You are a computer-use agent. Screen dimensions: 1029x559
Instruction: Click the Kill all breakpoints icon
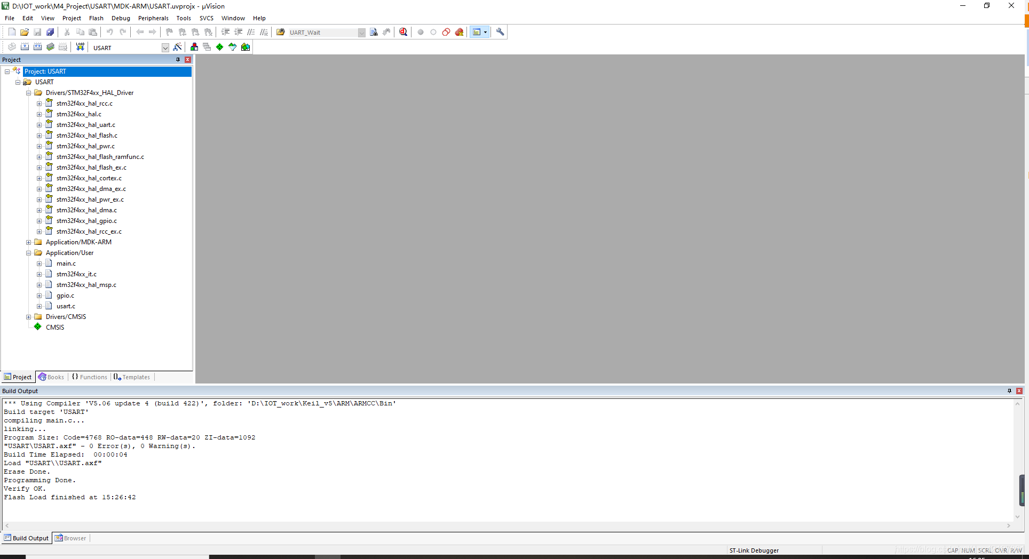tap(459, 32)
